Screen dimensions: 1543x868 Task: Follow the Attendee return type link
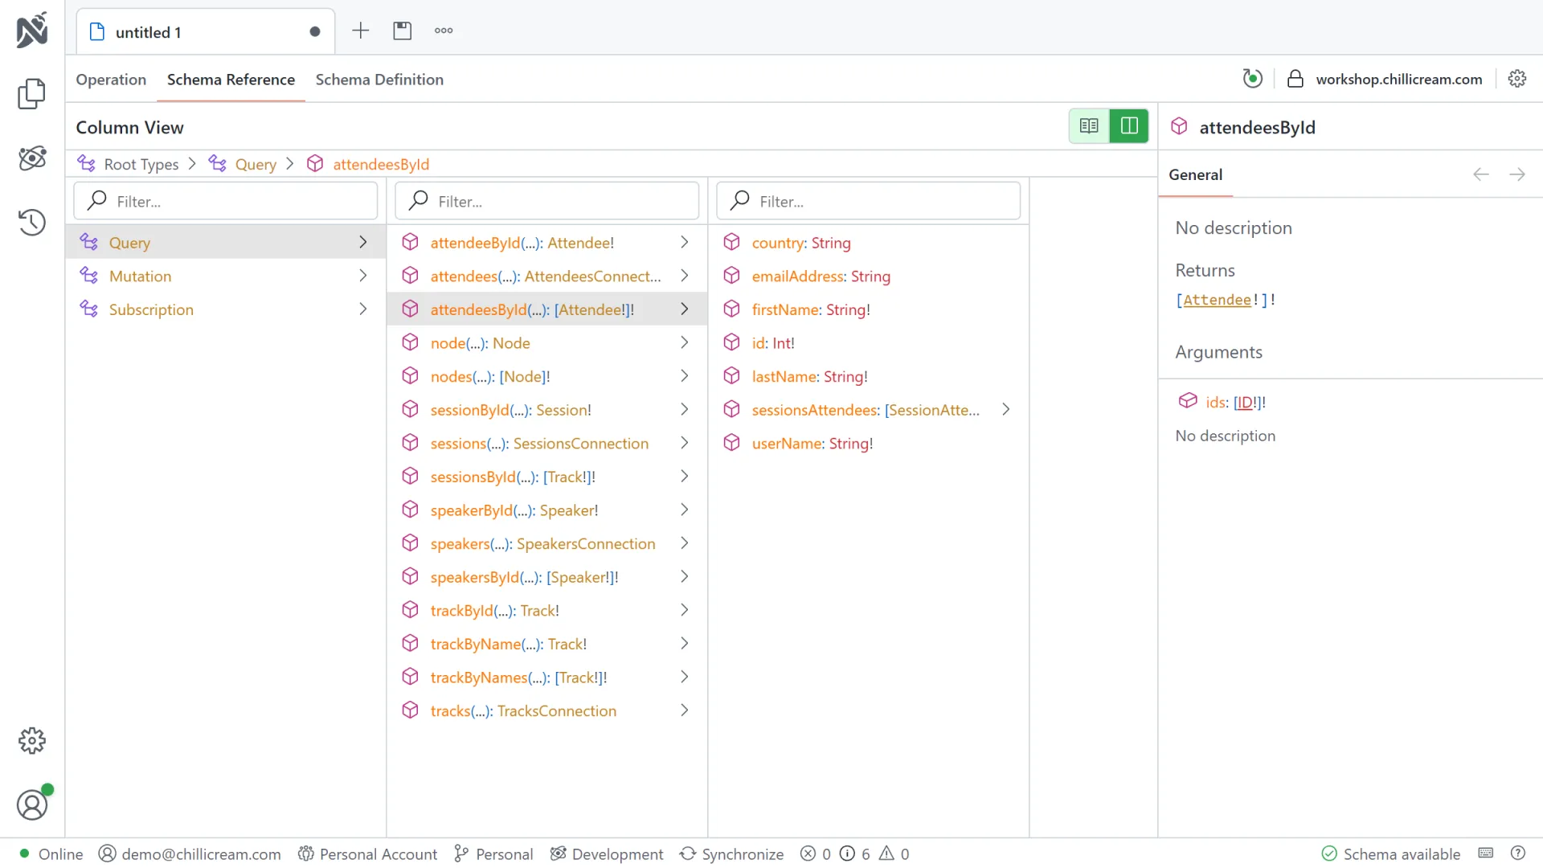[1217, 300]
